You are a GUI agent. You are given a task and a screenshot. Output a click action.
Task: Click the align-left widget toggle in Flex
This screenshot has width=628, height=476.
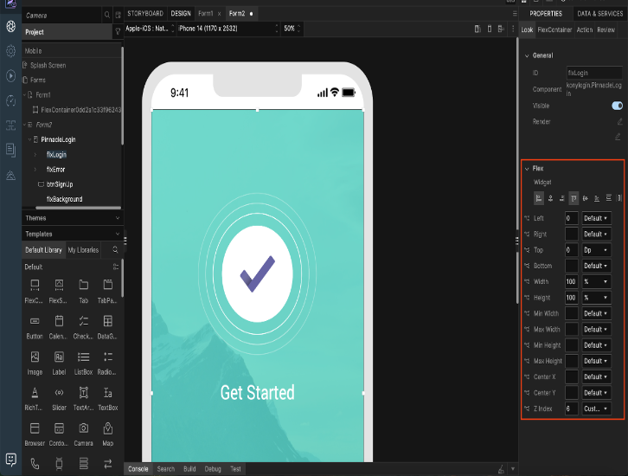point(538,198)
